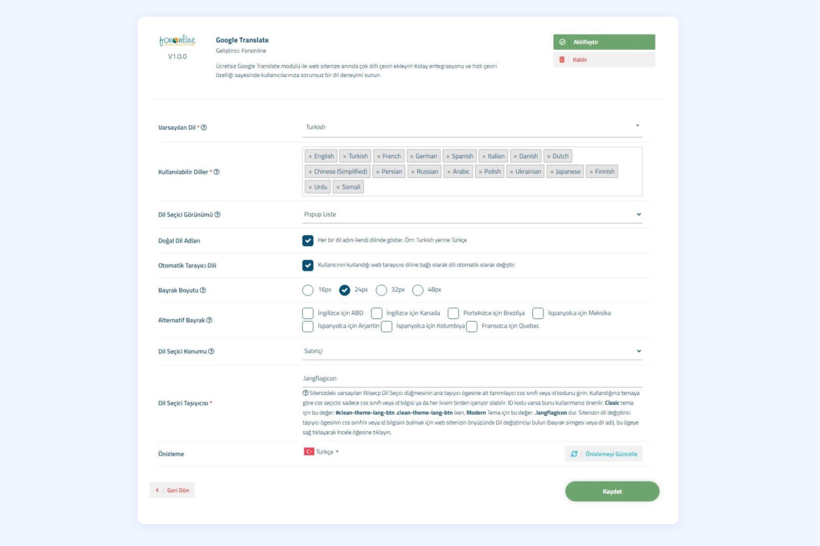
Task: Remove the Spanish language tag
Action: tap(448, 157)
